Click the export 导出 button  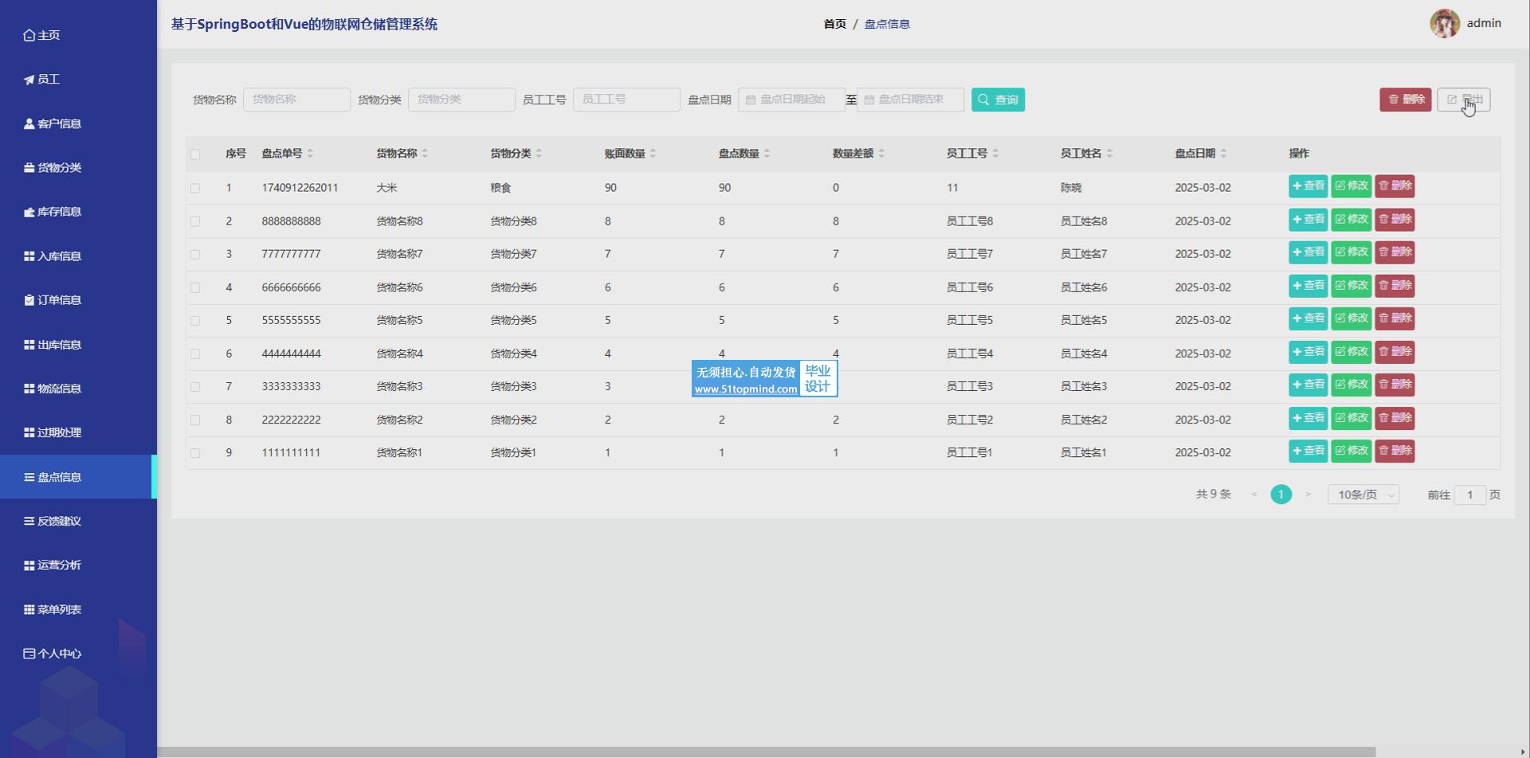point(1463,100)
